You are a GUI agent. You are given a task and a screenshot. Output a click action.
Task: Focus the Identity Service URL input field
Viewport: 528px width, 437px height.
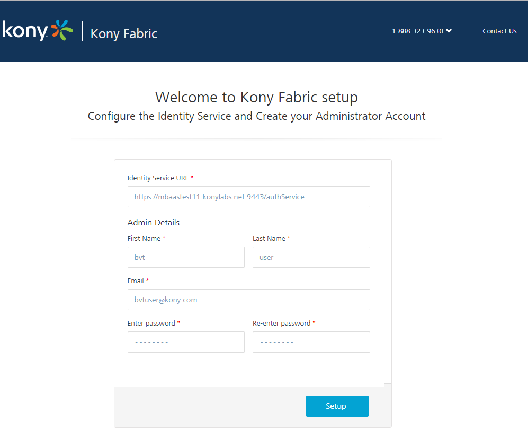[x=248, y=197]
